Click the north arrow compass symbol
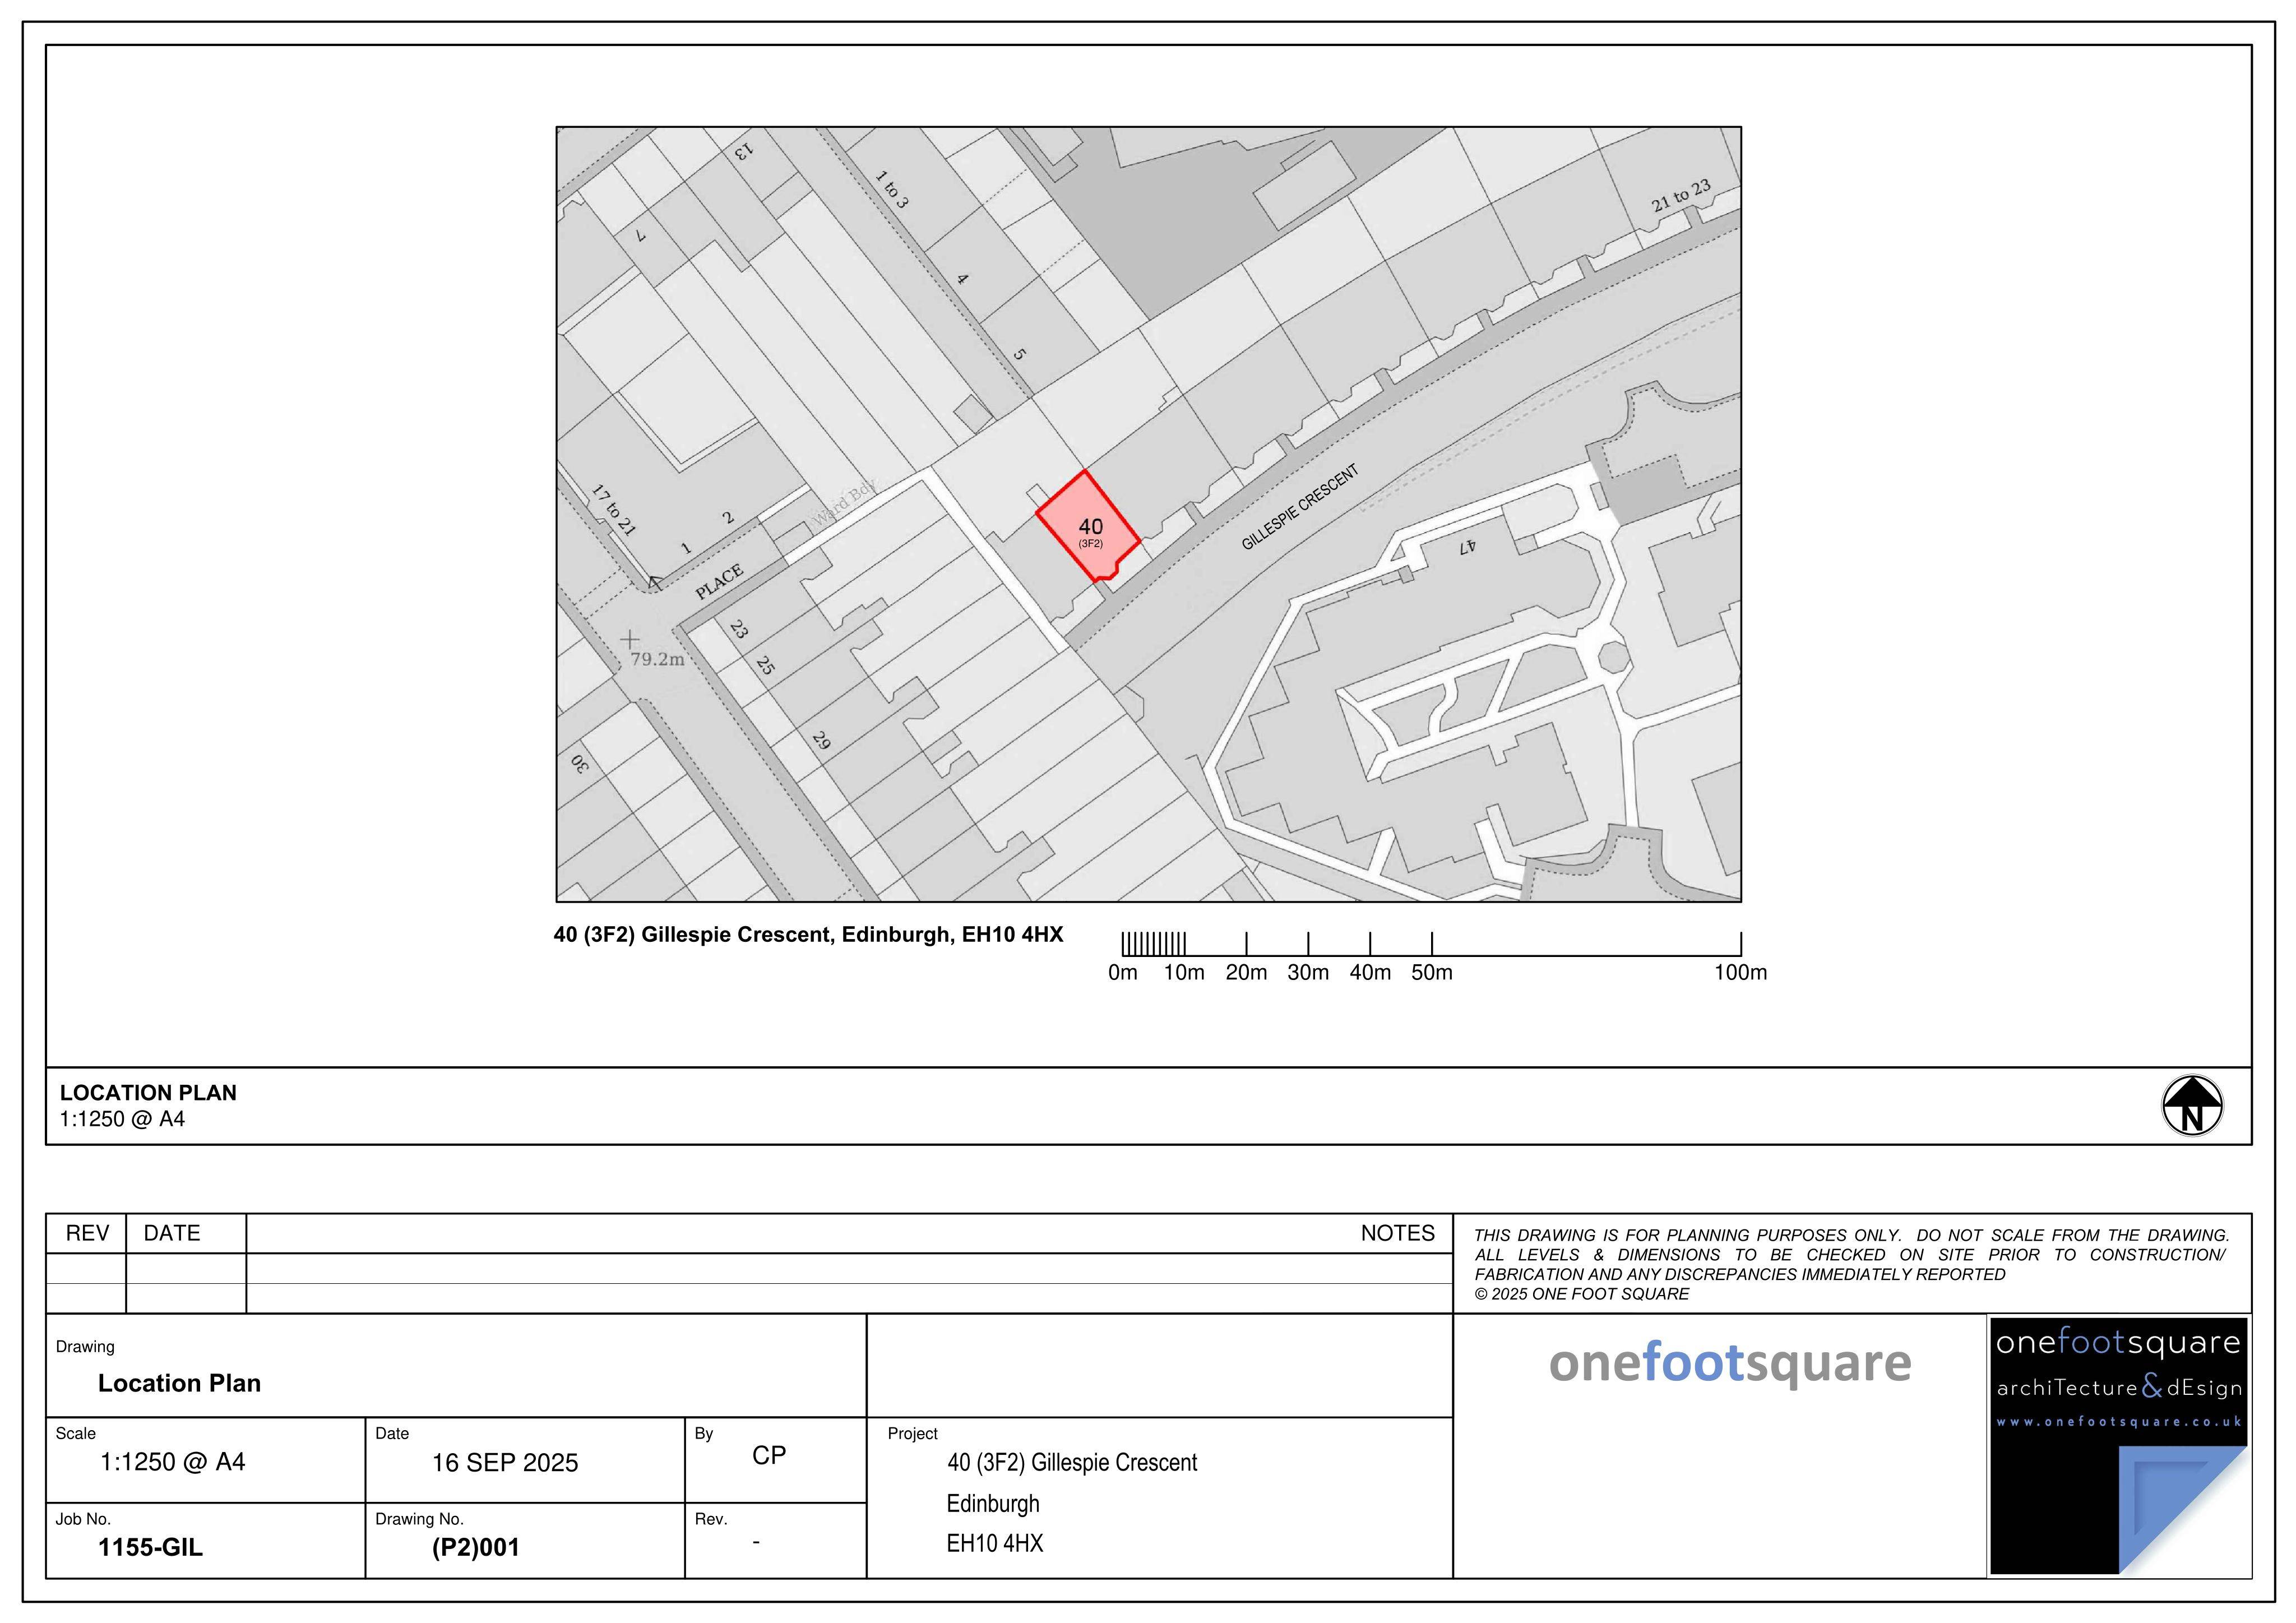Image resolution: width=2296 pixels, height=1623 pixels. (2192, 1106)
